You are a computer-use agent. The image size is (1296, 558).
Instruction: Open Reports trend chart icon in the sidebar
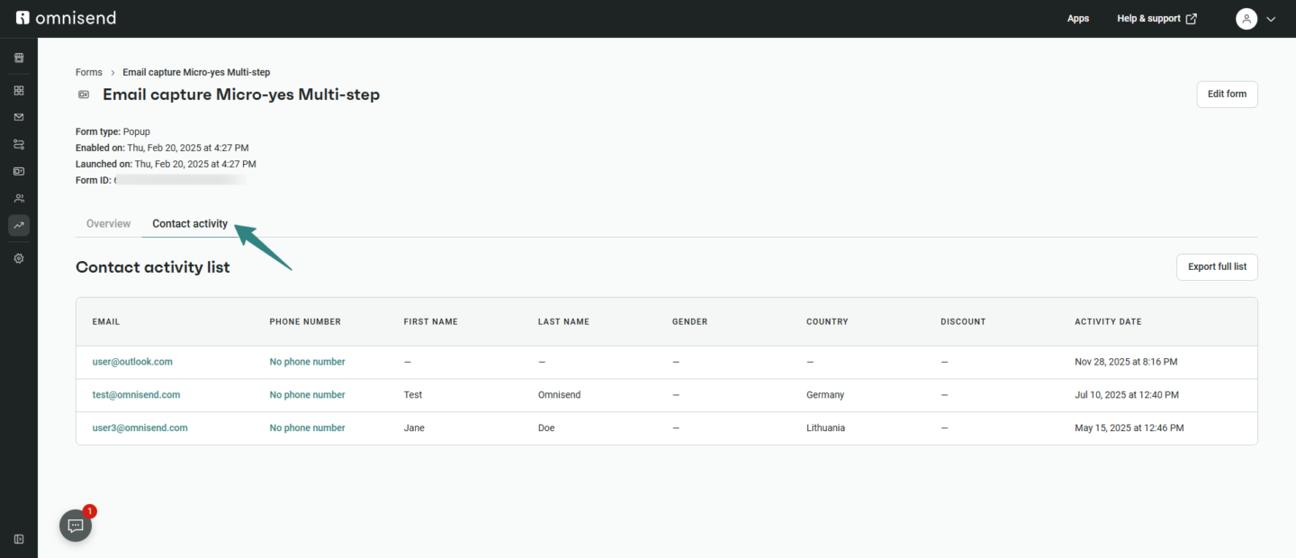coord(19,225)
